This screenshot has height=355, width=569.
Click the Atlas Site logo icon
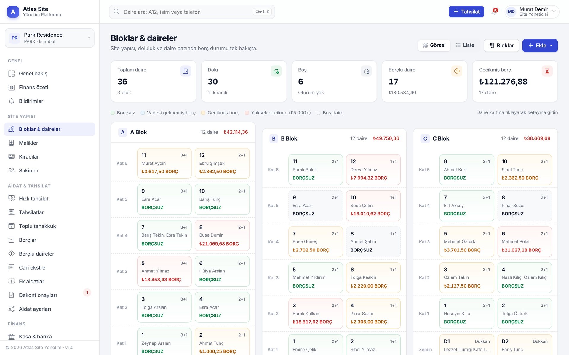coord(13,12)
